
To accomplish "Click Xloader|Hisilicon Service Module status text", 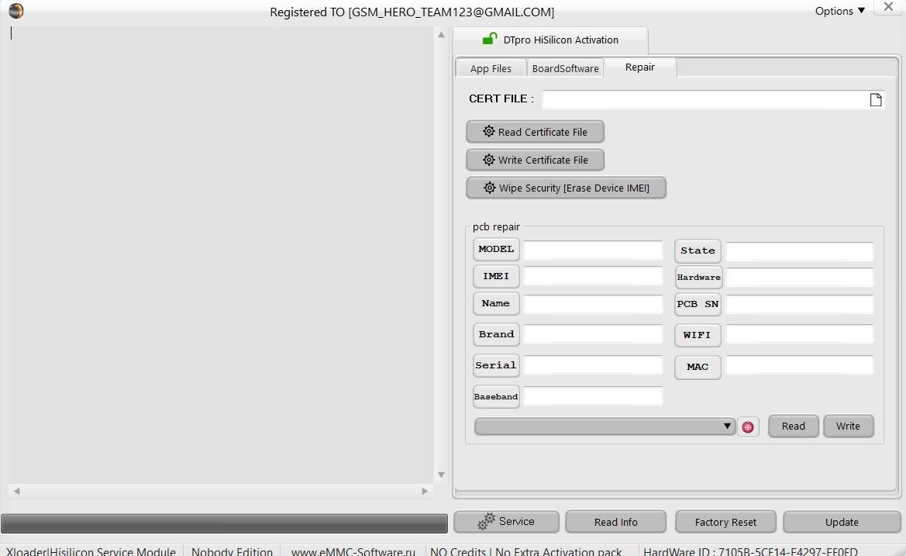I will click(91, 551).
